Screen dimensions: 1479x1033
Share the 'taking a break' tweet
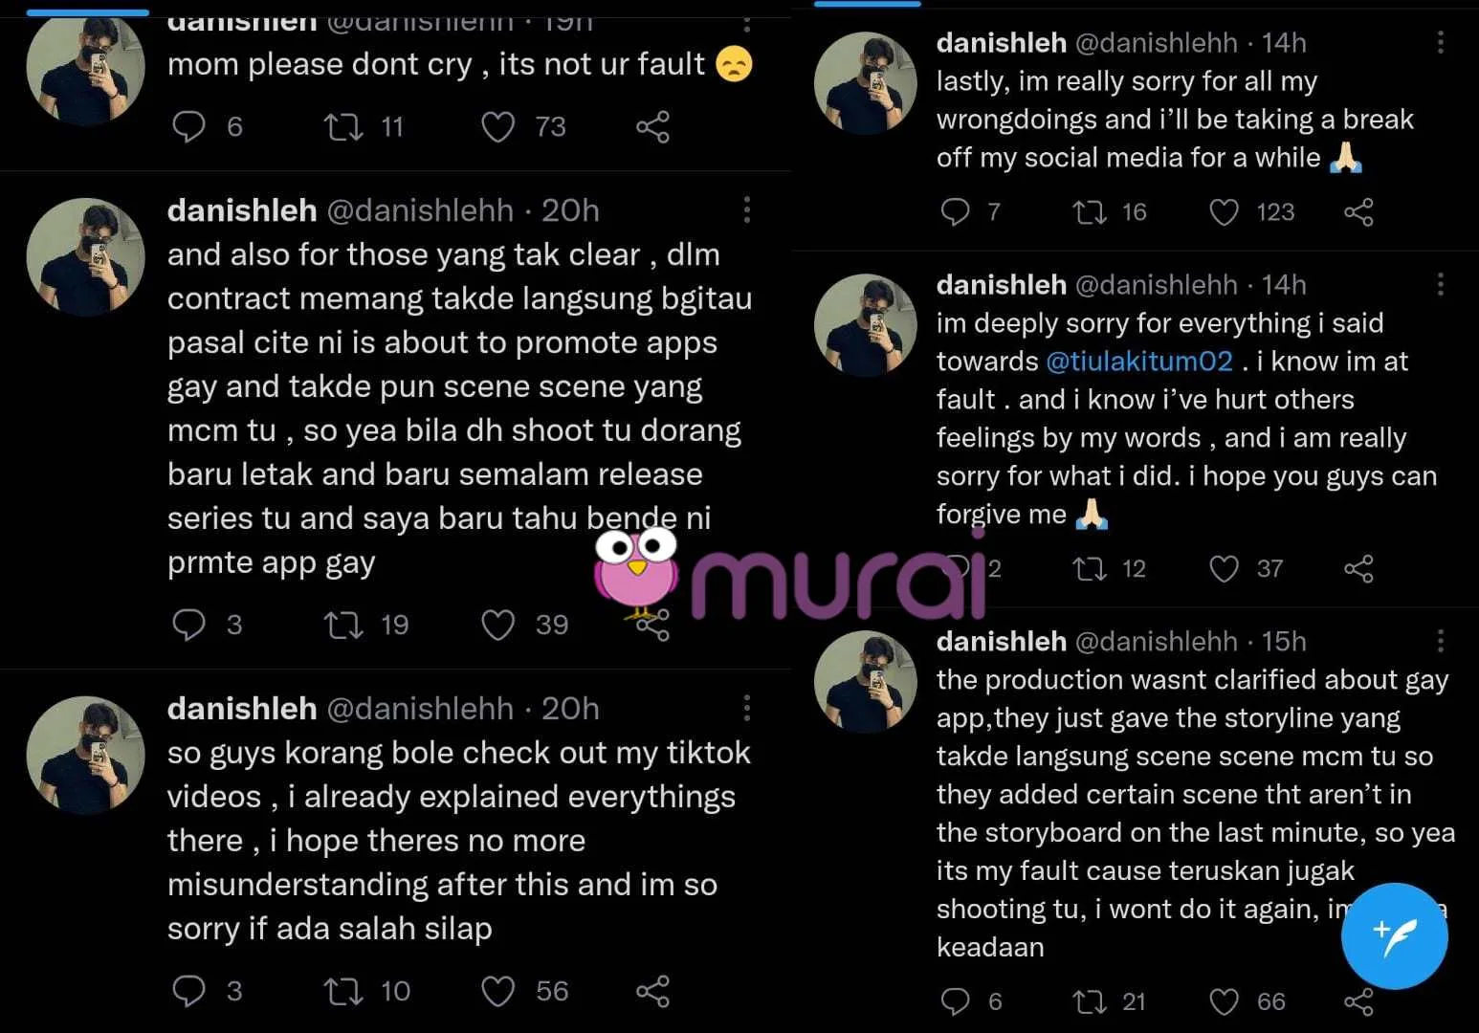(1358, 211)
